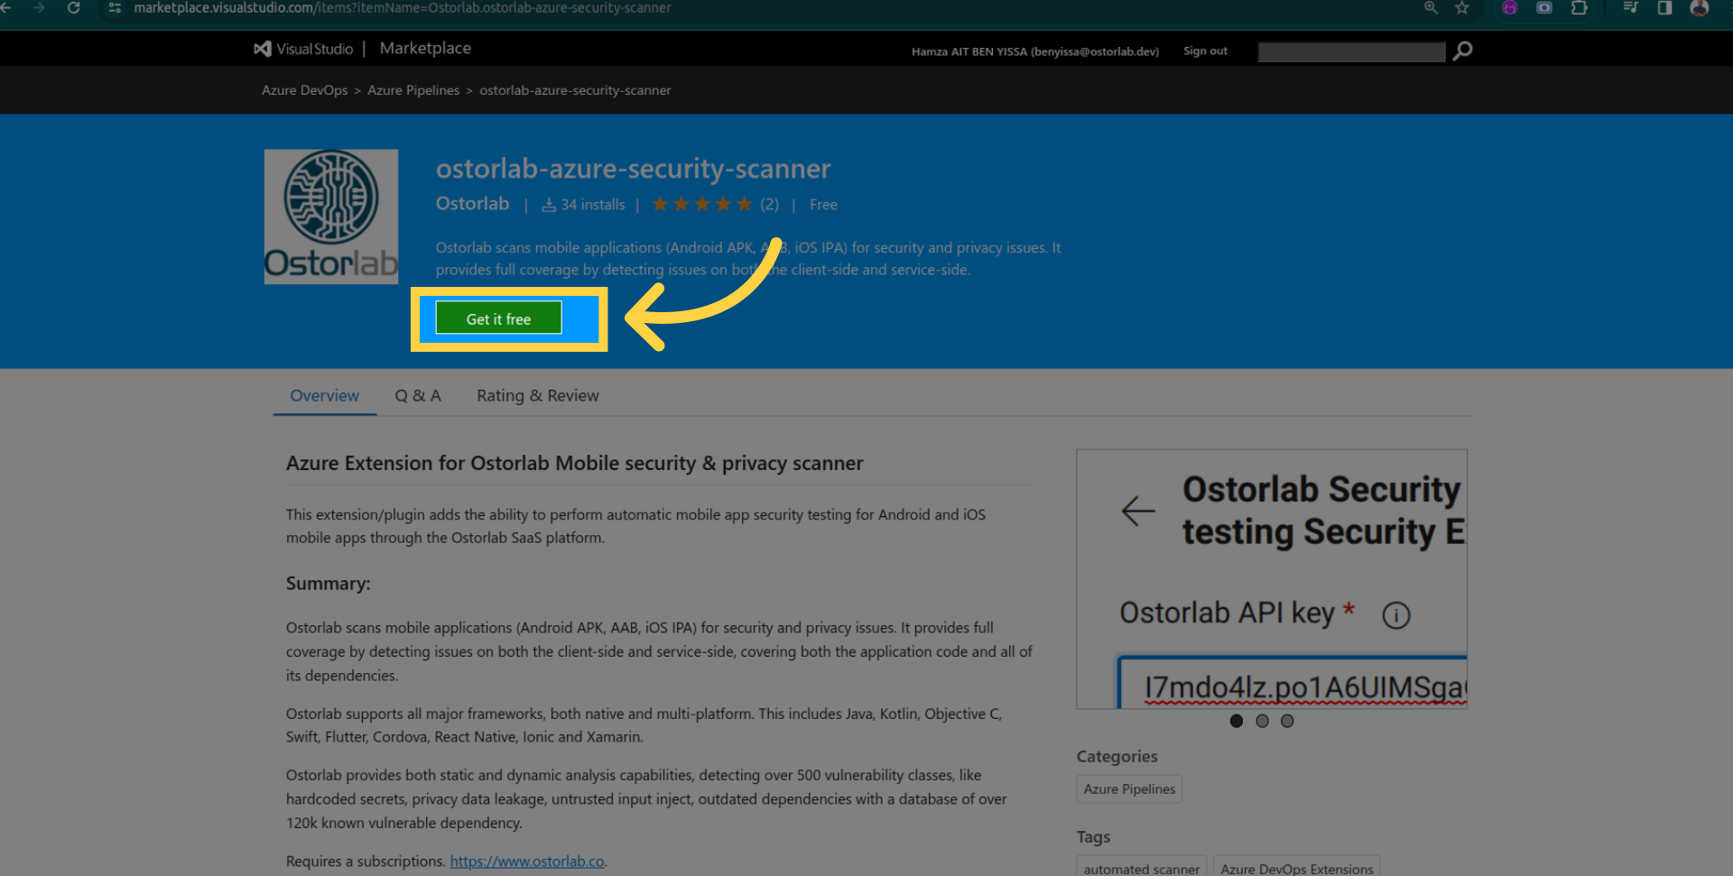Switch to the Rating & Review tab
The image size is (1733, 876).
pyautogui.click(x=537, y=395)
